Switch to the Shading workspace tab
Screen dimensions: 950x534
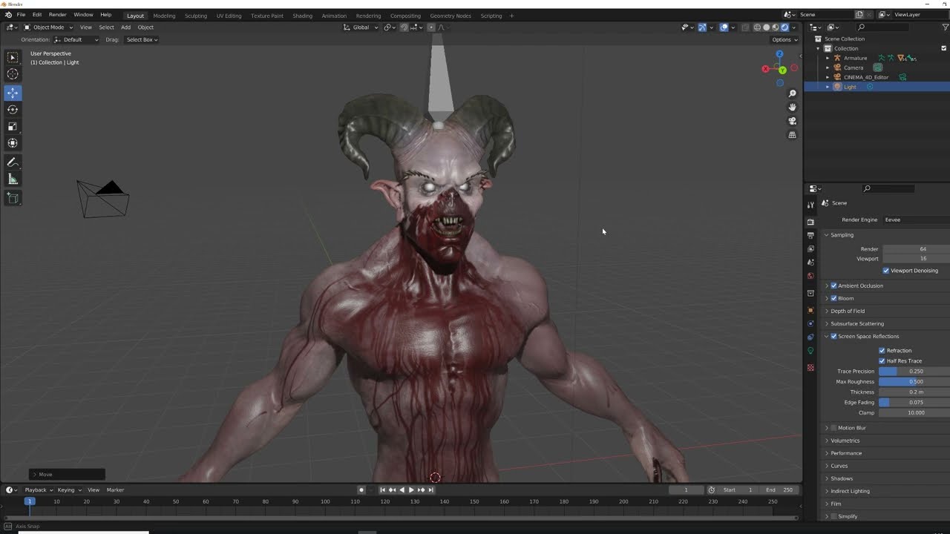302,16
